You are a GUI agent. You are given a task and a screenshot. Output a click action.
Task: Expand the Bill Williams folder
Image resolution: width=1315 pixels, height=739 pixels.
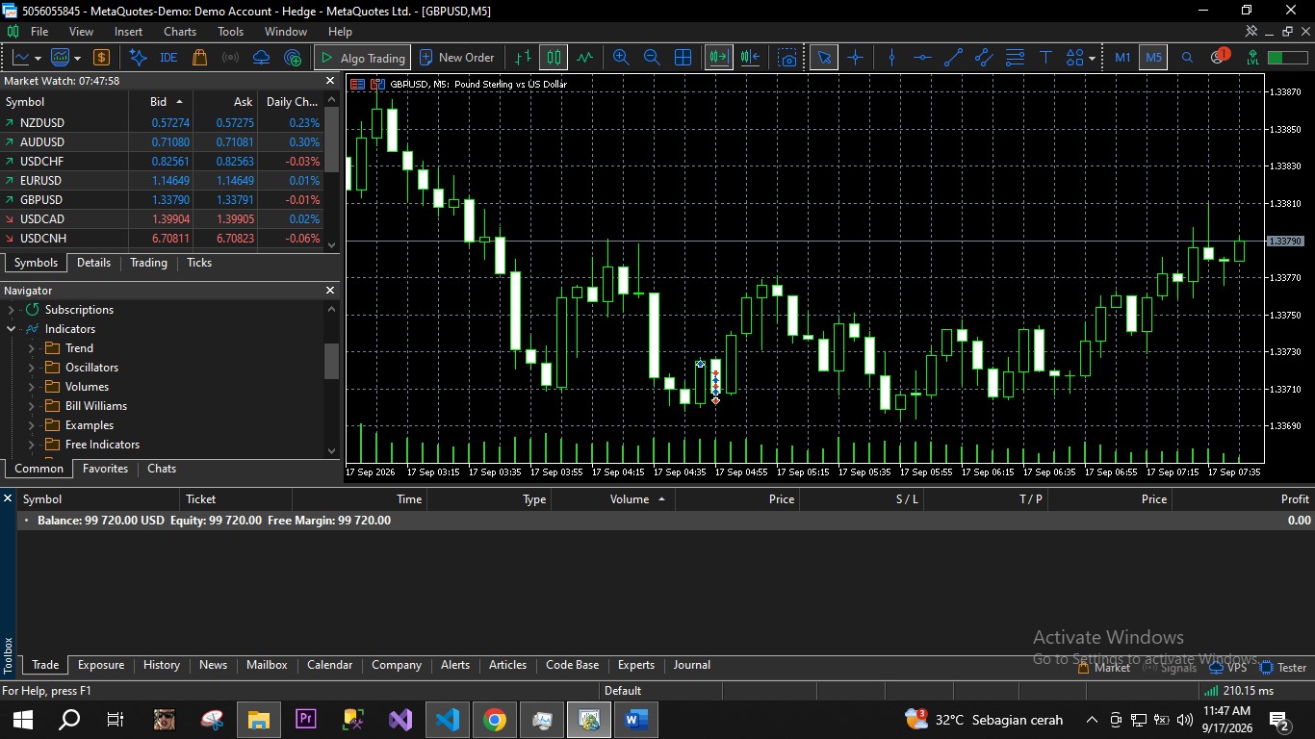point(31,406)
